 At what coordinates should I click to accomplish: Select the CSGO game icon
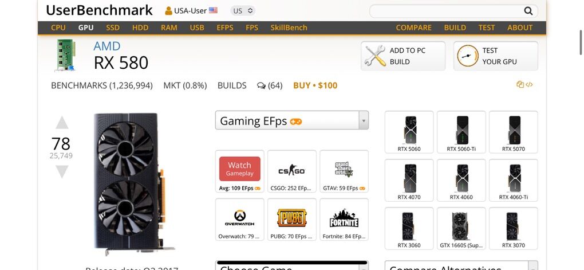tap(291, 171)
